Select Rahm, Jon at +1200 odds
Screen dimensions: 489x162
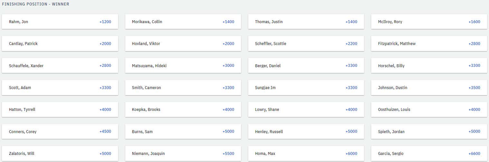[60, 22]
